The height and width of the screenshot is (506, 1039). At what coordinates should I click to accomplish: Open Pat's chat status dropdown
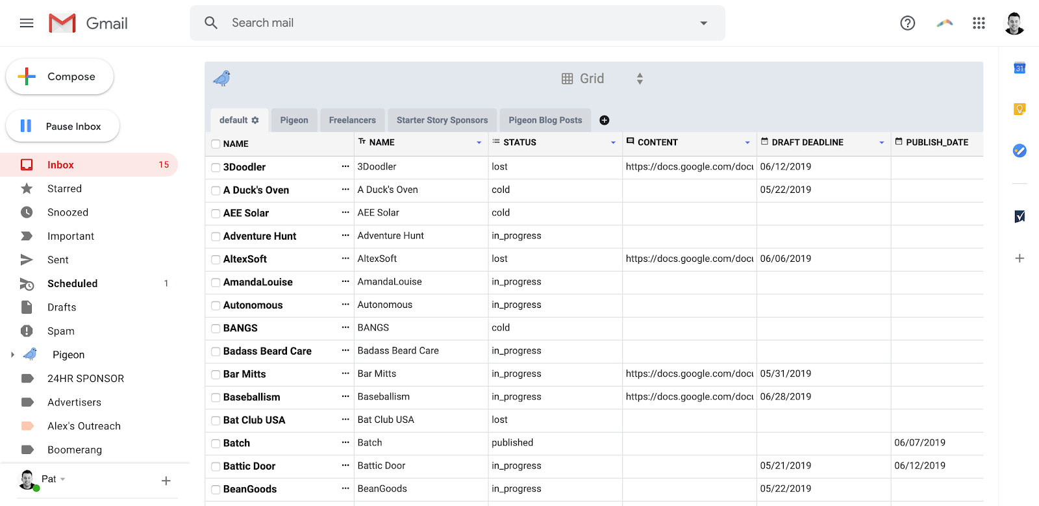pyautogui.click(x=63, y=479)
